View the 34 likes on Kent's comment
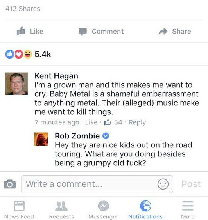208x220 pixels. (x=113, y=122)
